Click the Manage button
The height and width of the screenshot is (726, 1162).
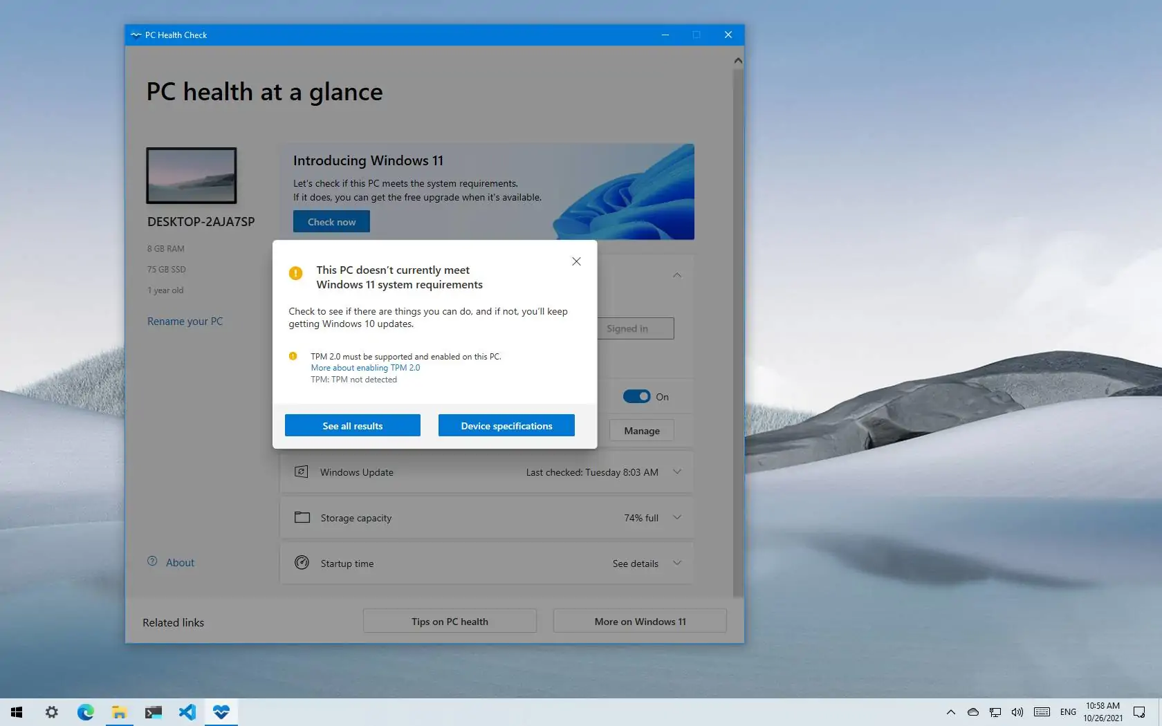click(x=642, y=430)
